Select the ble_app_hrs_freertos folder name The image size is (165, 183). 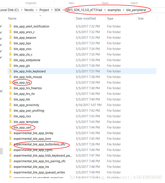click(x=28, y=88)
